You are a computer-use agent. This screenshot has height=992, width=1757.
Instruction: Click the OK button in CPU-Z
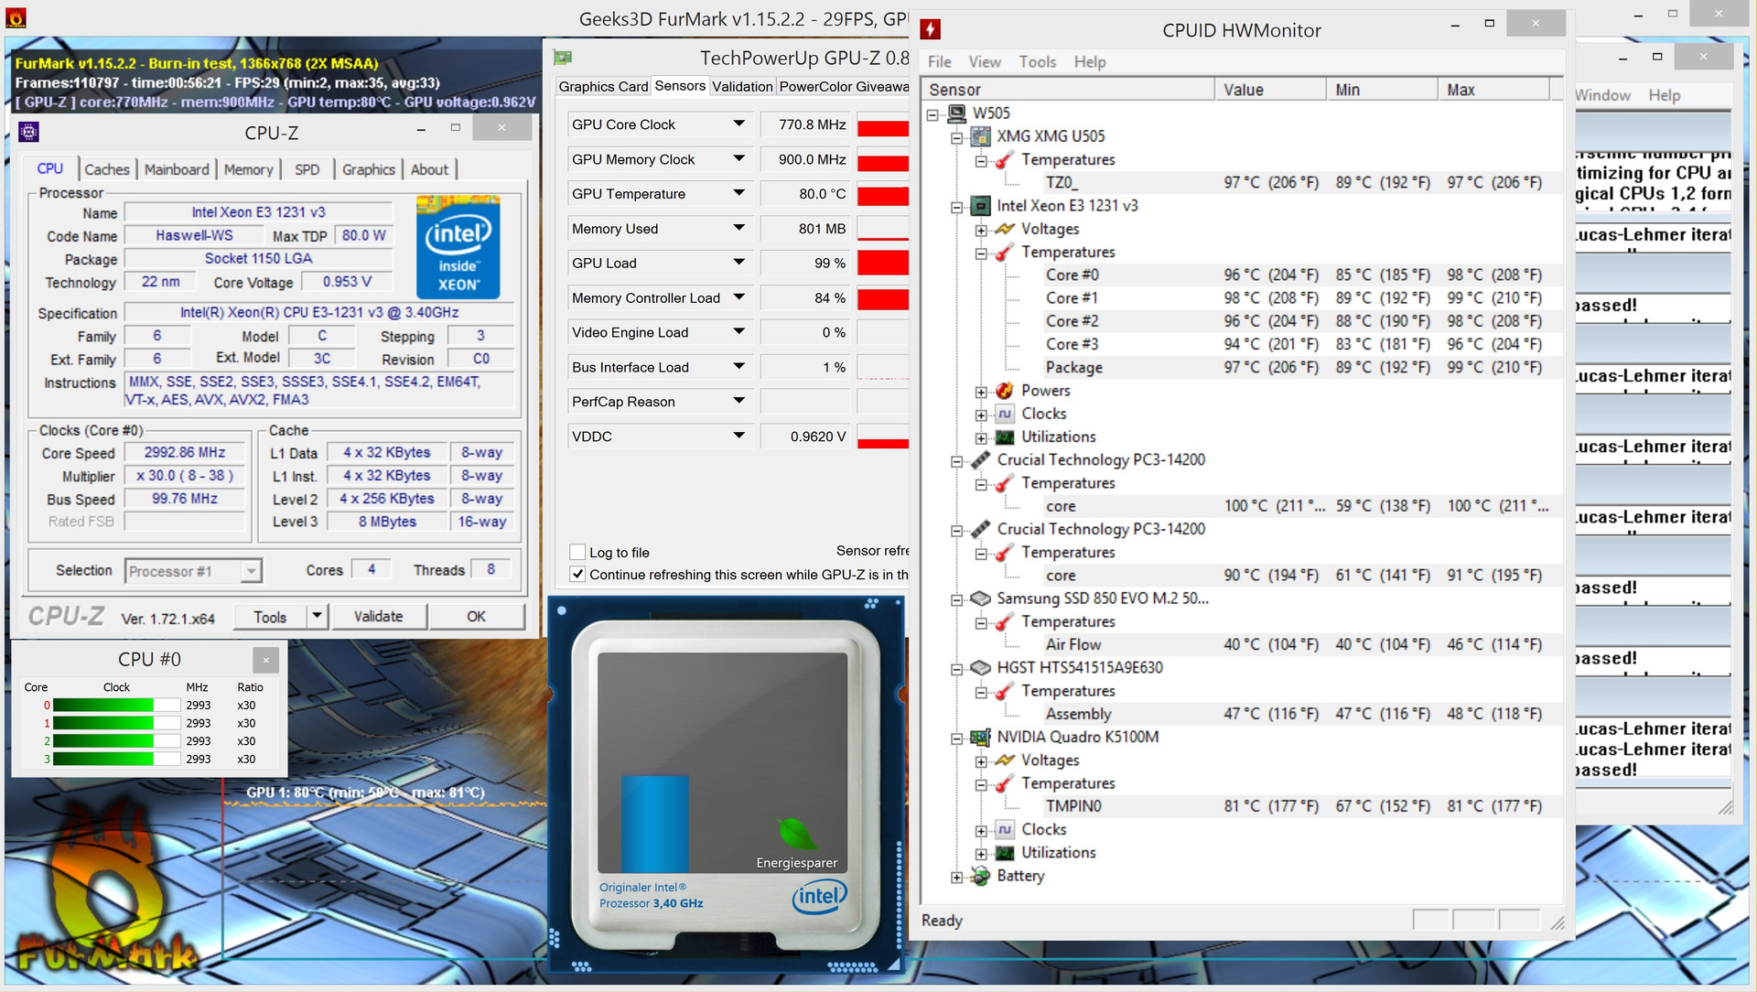[x=477, y=616]
